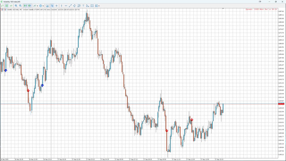Viewport: 286px width, 161px height.
Task: Click the first blue up arrow signal
Action: (x=6, y=70)
